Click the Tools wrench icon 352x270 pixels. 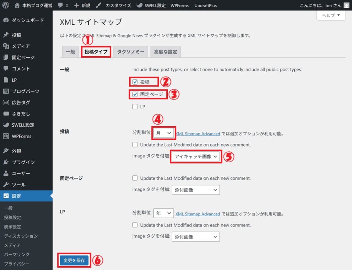point(6,185)
